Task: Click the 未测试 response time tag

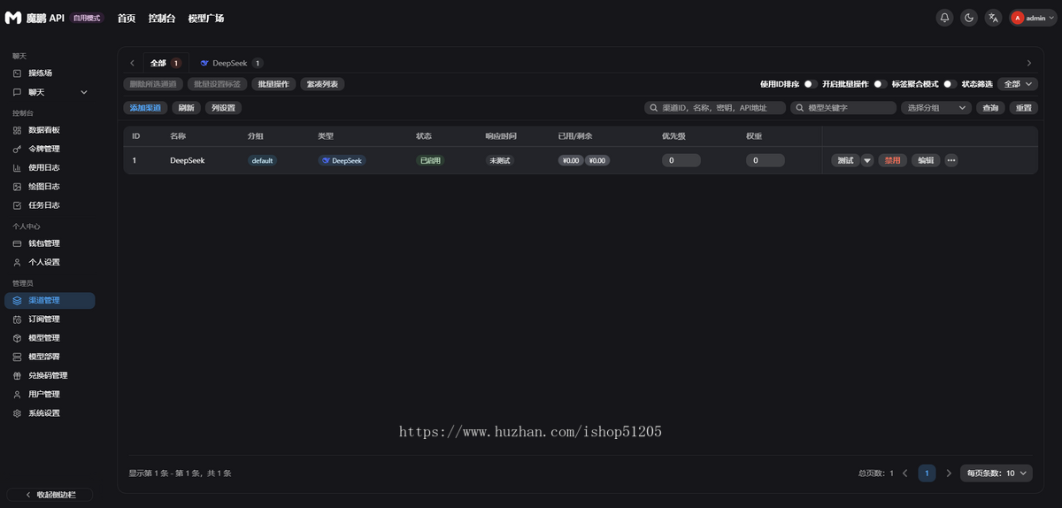Action: point(499,160)
